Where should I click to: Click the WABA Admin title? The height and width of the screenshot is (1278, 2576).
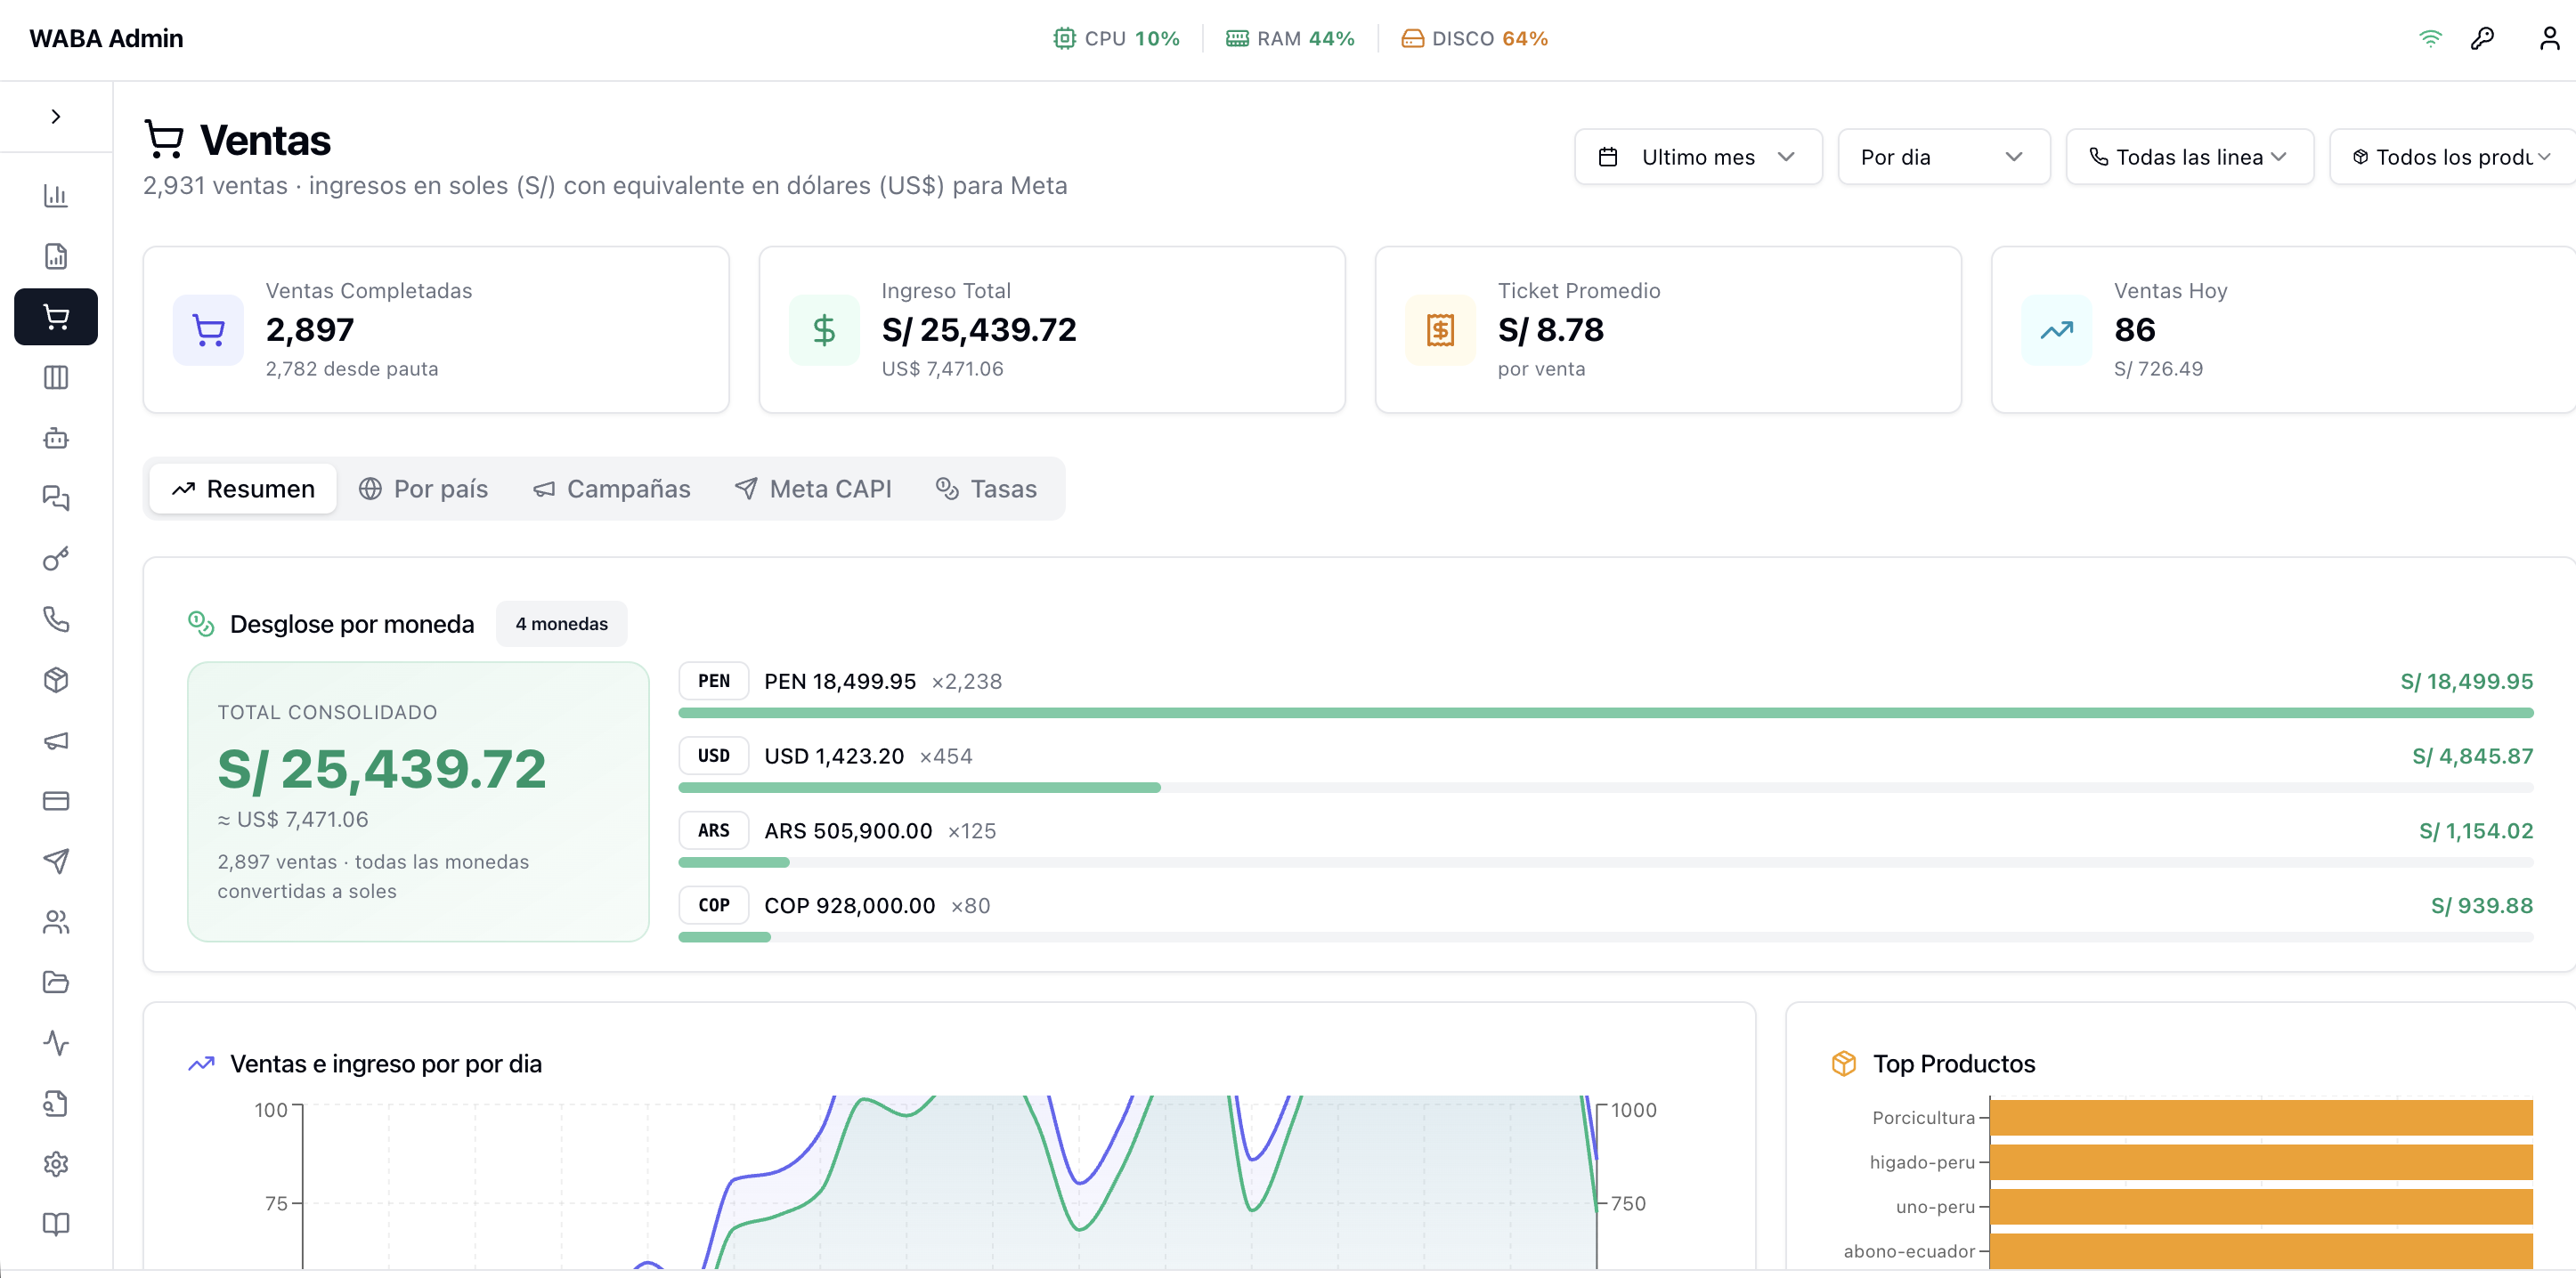[106, 38]
